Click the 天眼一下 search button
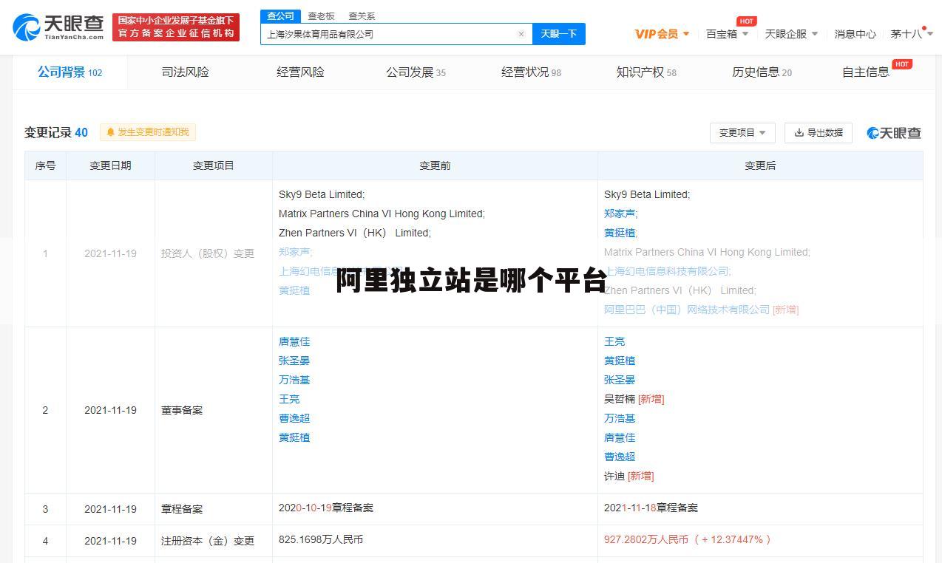The height and width of the screenshot is (563, 942). click(559, 34)
